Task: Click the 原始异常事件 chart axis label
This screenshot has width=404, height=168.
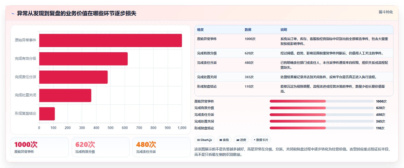Action: pos(26,40)
